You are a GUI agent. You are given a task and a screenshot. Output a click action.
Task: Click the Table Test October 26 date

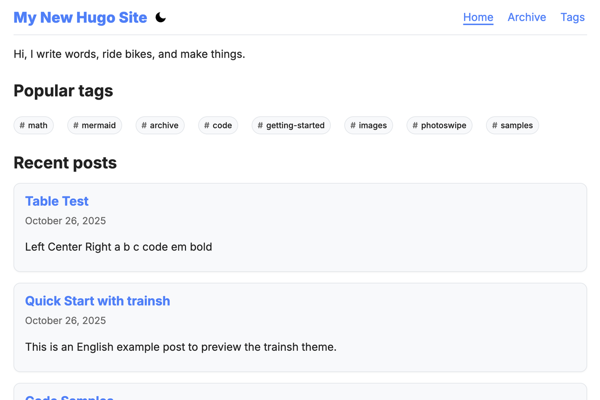point(66,221)
